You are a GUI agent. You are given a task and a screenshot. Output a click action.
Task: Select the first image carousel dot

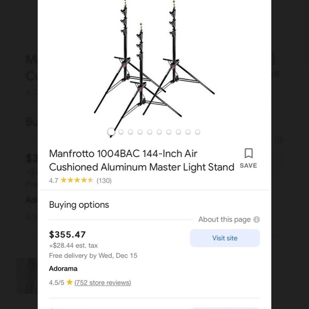pos(111,132)
